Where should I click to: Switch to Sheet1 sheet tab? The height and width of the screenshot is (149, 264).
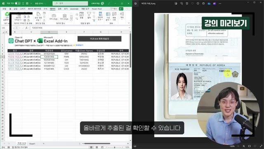click(x=32, y=144)
